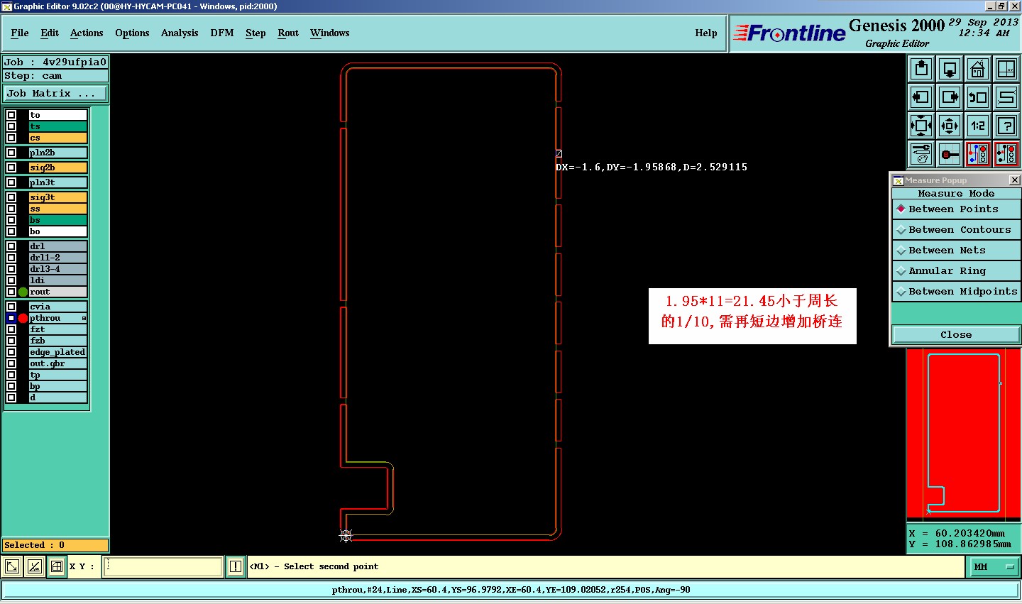The image size is (1022, 604).
Task: Click the colored-nets traffic-light icon
Action: click(x=978, y=154)
